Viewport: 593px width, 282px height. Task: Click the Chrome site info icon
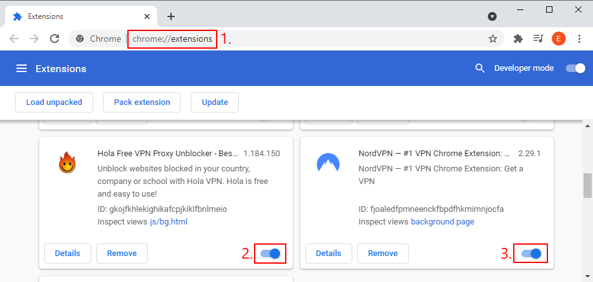click(x=79, y=39)
